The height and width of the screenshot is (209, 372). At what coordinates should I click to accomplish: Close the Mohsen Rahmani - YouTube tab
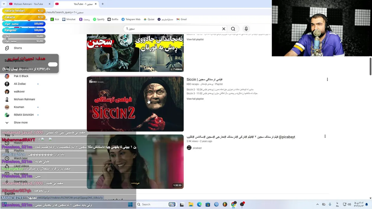[x=49, y=4]
